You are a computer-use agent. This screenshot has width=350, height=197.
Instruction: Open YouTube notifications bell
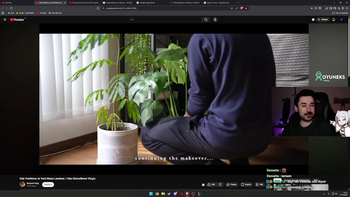click(x=334, y=19)
